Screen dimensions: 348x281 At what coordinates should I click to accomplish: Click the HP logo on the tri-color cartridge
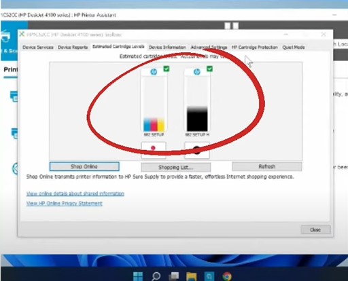[154, 72]
